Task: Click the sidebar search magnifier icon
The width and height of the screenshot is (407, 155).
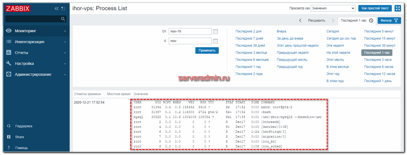Action: pyautogui.click(x=64, y=19)
